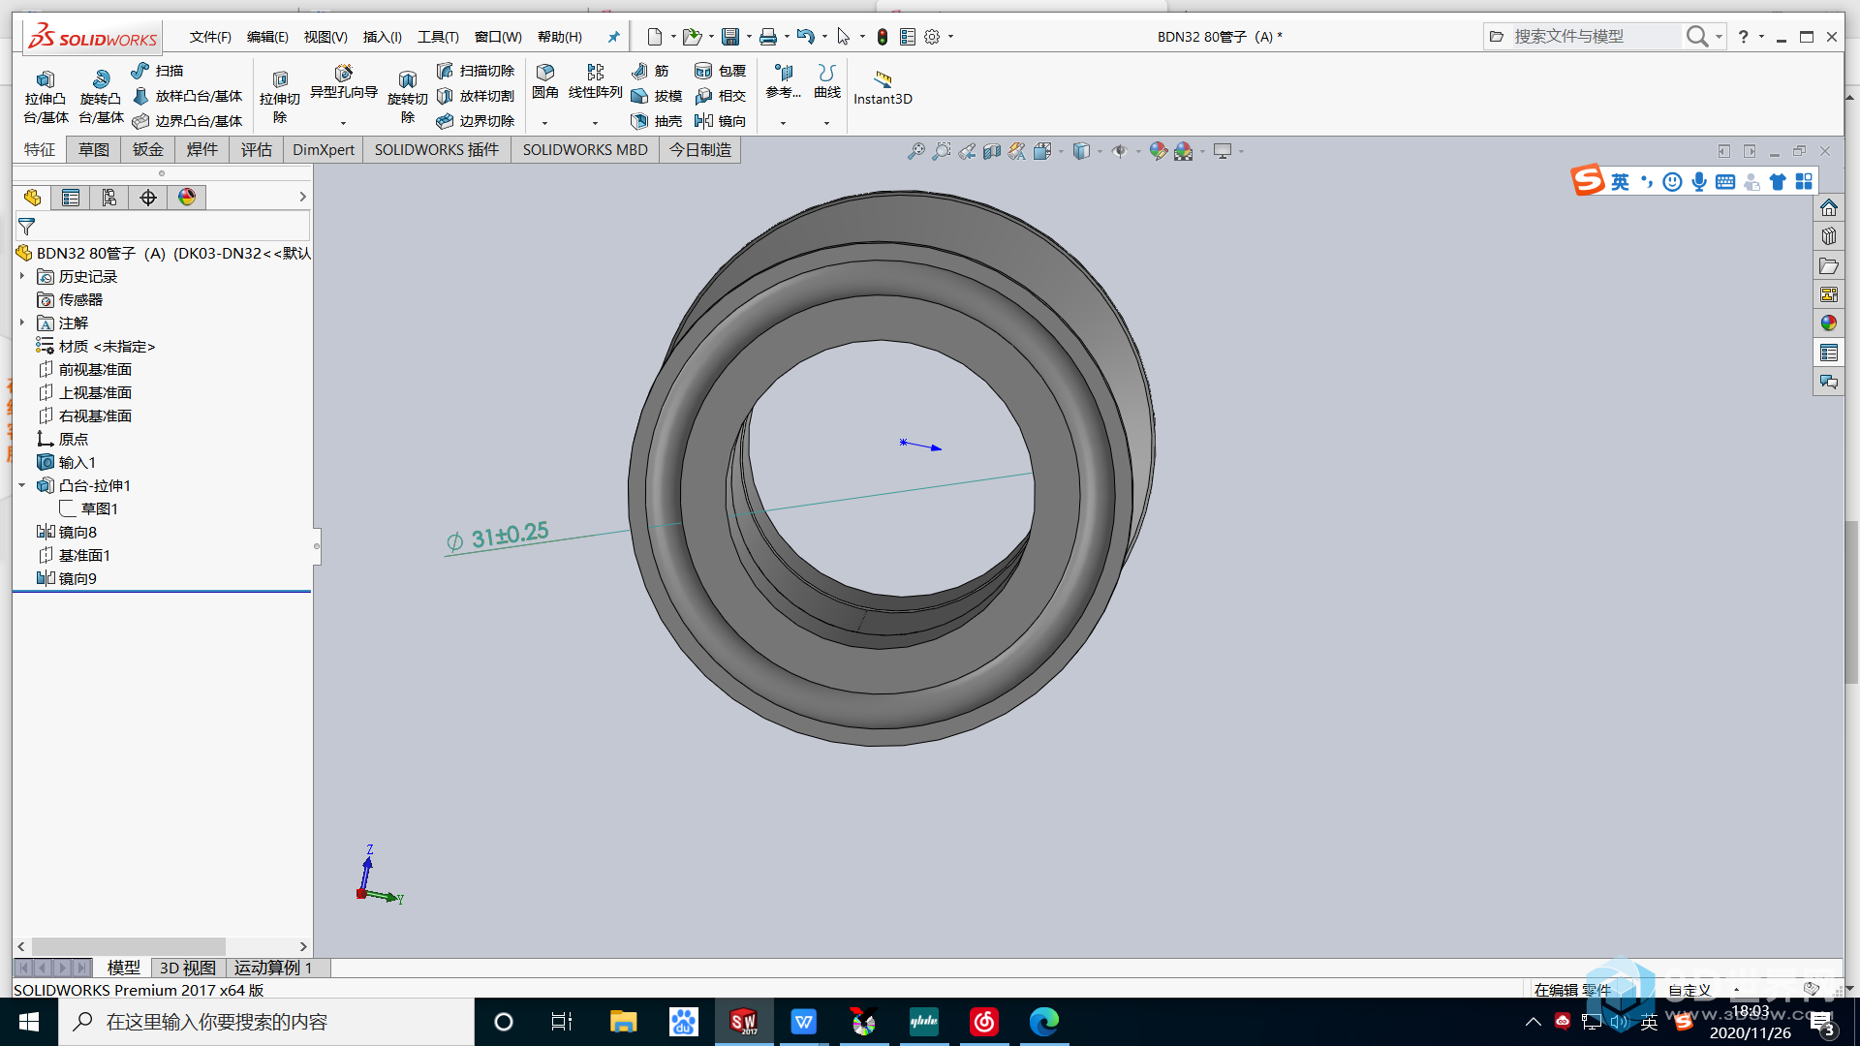Open the Fillet (圆角) dropdown arrow
The width and height of the screenshot is (1860, 1046).
tap(544, 123)
